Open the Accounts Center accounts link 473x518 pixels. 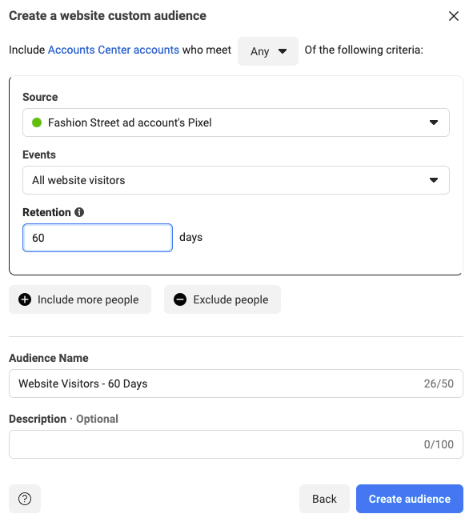[x=114, y=50]
